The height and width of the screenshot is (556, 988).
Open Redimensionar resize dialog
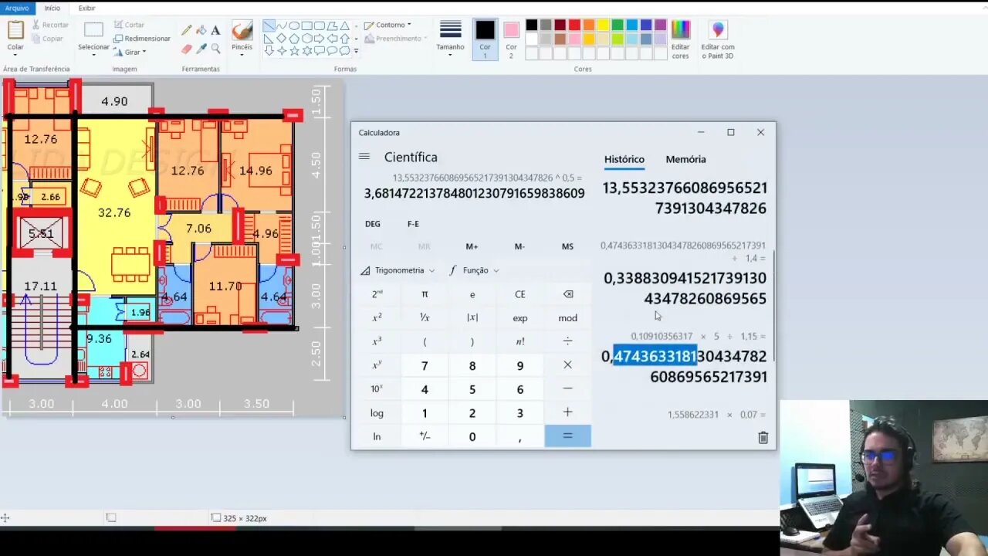142,39
